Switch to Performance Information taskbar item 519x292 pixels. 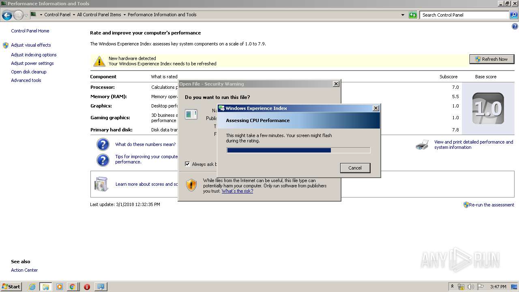pyautogui.click(x=101, y=287)
